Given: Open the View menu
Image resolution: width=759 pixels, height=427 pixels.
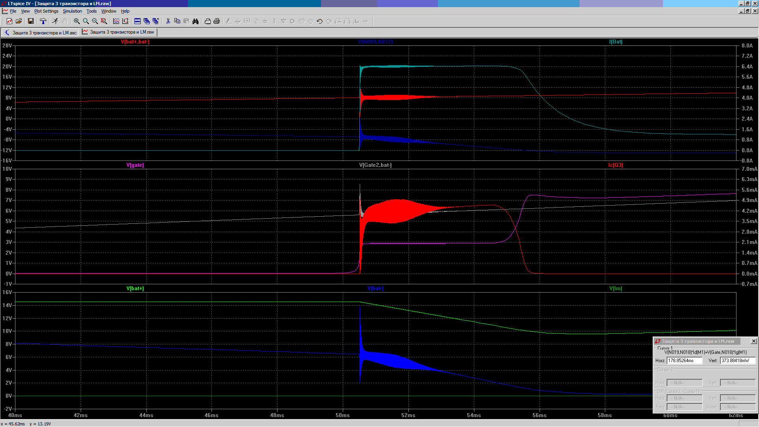Looking at the screenshot, I should point(25,11).
